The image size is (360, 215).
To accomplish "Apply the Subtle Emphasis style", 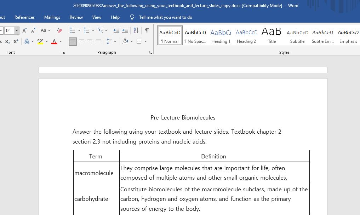I will tap(323, 35).
